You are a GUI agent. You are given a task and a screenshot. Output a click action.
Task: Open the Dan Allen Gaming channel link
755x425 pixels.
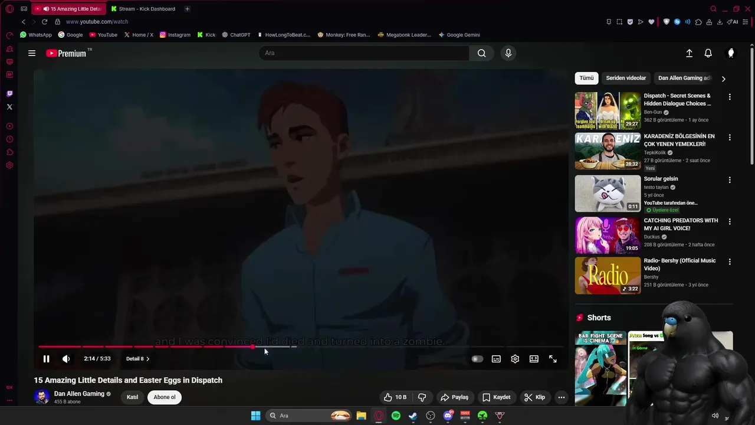pos(79,394)
